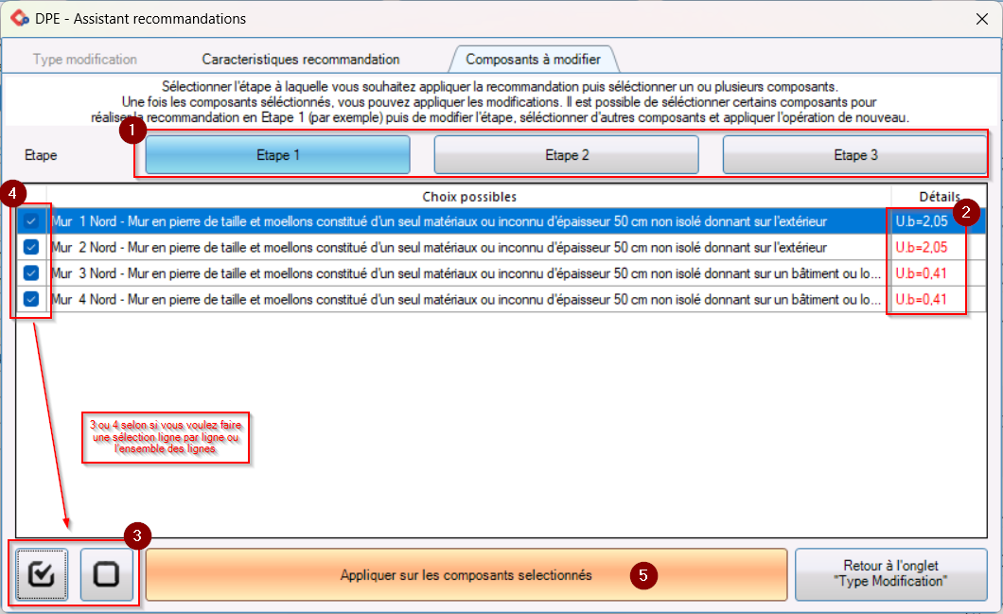Click U.b=2,05 detail of Mur 2
Screen dimensions: 1003x614
pos(922,247)
